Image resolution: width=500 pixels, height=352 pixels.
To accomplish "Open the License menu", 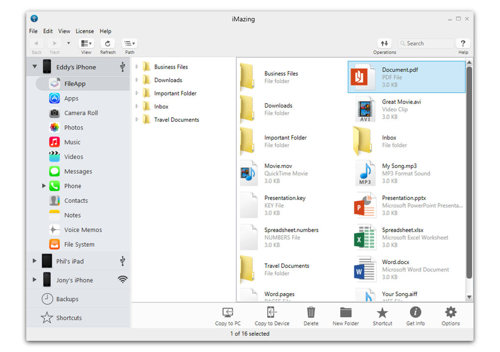I will point(84,31).
